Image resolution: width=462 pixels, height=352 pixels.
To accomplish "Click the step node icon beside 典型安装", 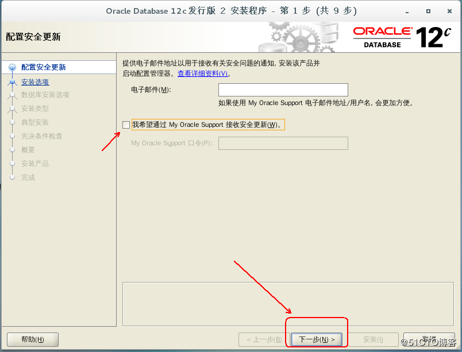I will [13, 122].
